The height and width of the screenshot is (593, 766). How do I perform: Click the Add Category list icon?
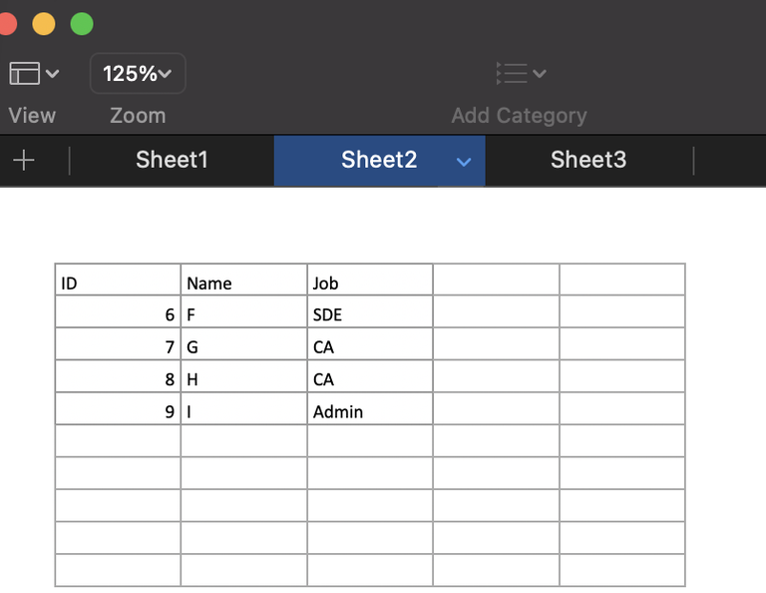(511, 73)
